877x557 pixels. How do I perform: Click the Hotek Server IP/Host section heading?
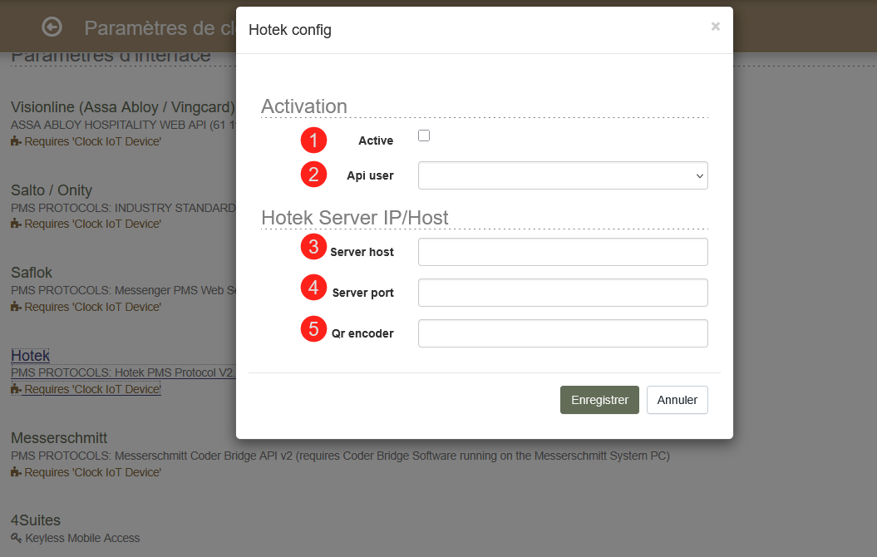[x=355, y=218]
